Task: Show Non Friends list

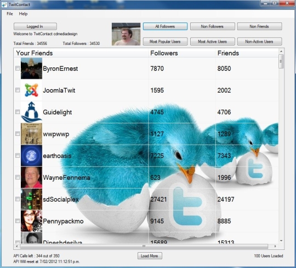Action: (x=259, y=26)
